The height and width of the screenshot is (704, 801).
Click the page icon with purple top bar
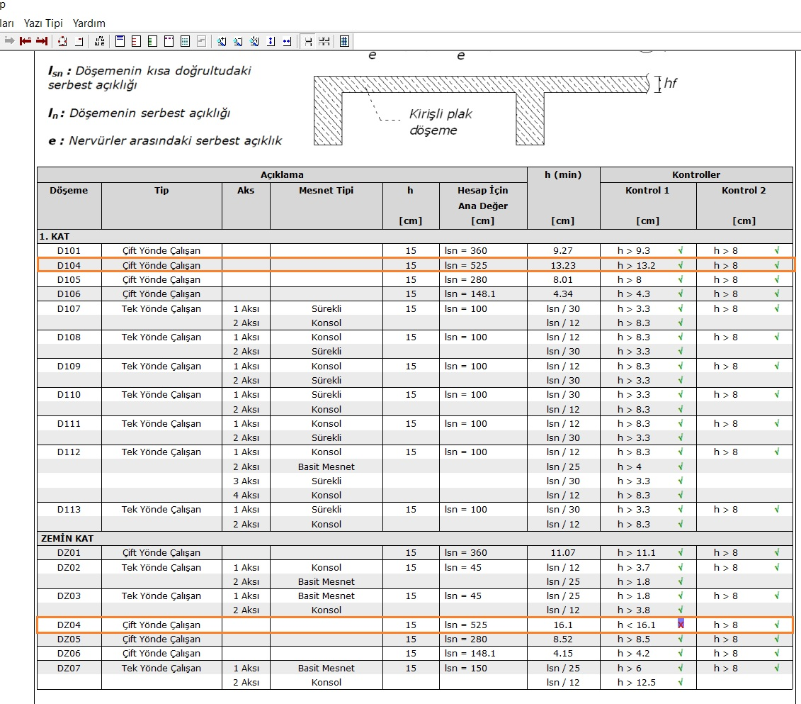[x=169, y=41]
